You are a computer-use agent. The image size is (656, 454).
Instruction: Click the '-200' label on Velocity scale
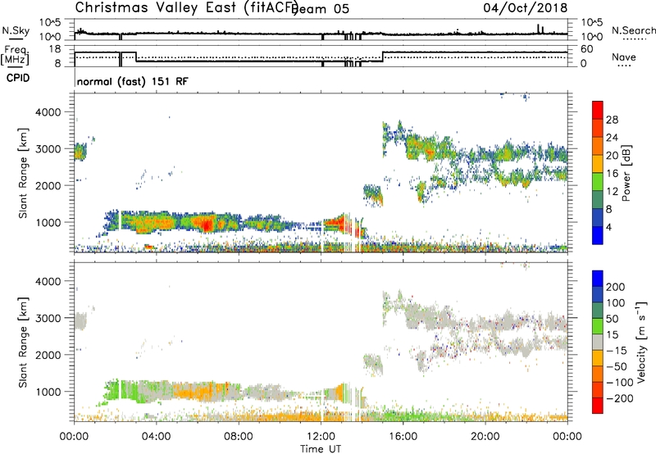(620, 398)
